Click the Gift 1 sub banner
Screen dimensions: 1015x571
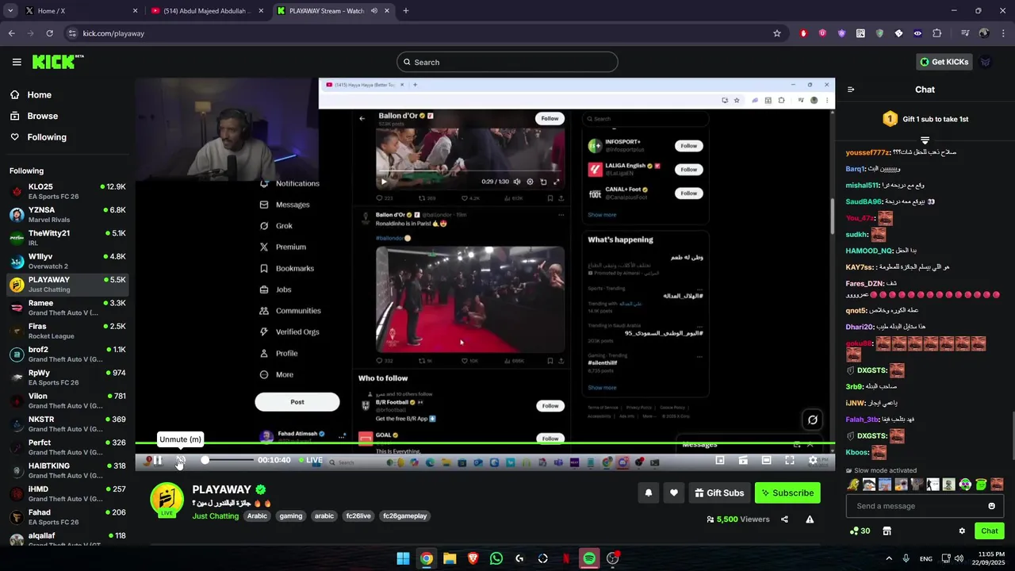(x=925, y=119)
